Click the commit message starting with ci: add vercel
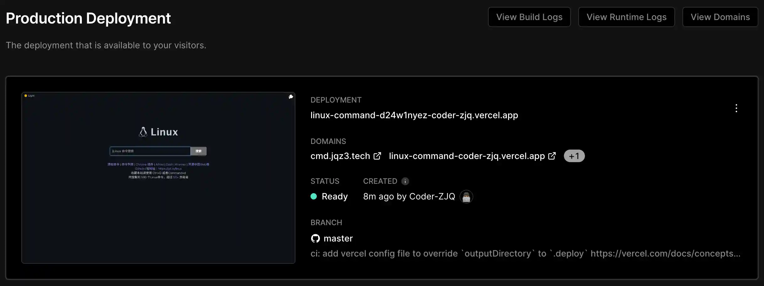Screen dimensions: 764x286 coord(525,253)
